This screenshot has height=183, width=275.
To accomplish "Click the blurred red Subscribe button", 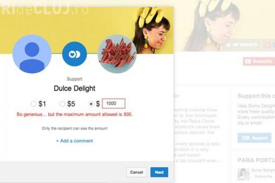I will (259, 61).
